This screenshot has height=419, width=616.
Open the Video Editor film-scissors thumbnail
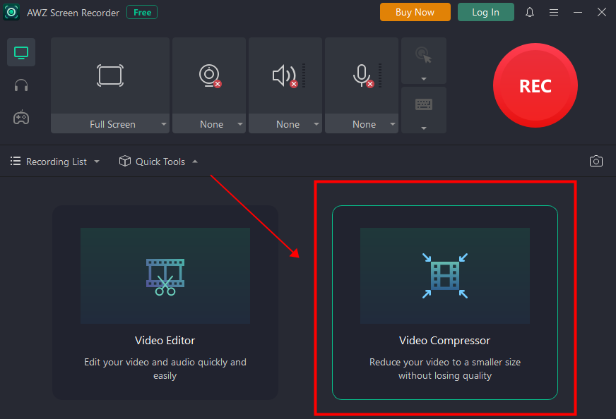(x=165, y=276)
